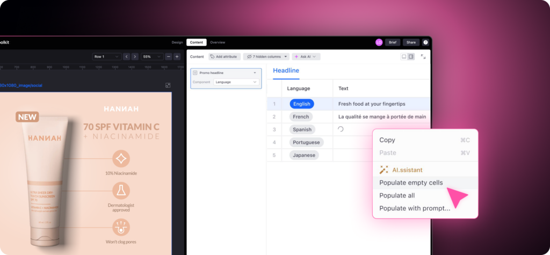Choose Populate with prompt...
The width and height of the screenshot is (550, 255).
(425, 208)
